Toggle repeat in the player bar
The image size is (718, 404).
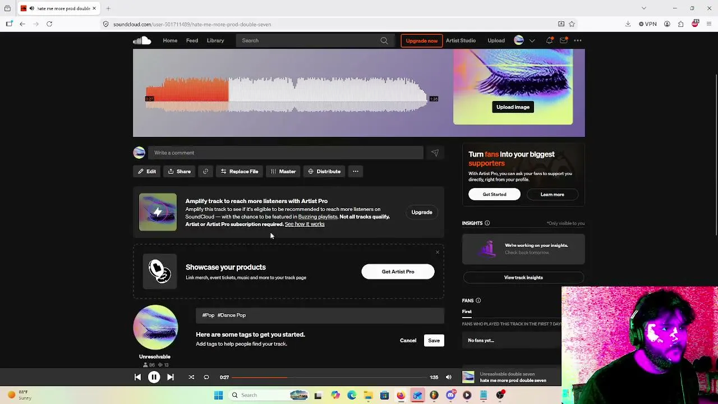point(206,377)
